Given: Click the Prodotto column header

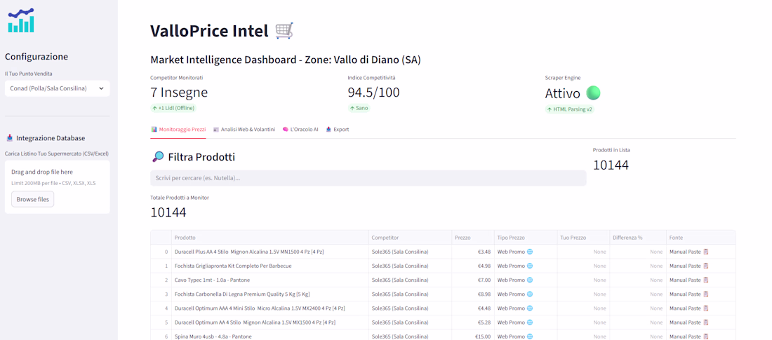Looking at the screenshot, I should point(270,238).
